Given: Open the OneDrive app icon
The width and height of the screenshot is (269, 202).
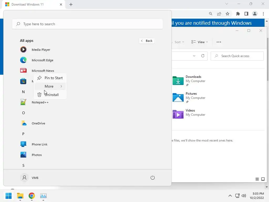Looking at the screenshot, I should coord(23,123).
